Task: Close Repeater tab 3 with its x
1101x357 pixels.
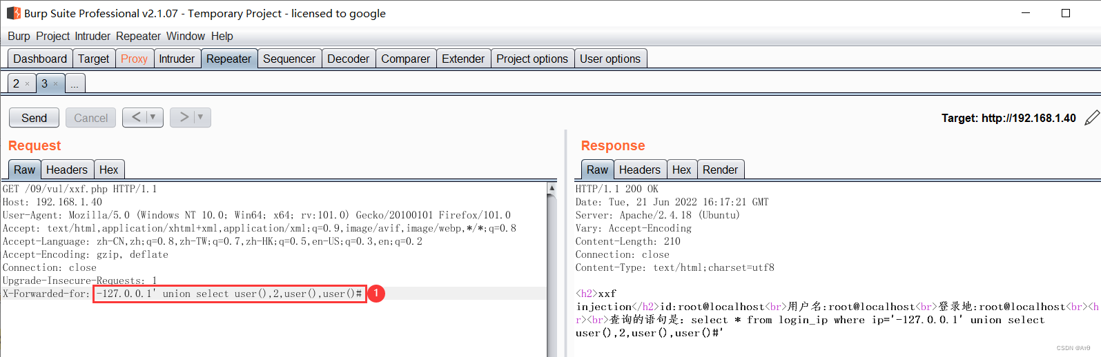Action: pyautogui.click(x=56, y=84)
